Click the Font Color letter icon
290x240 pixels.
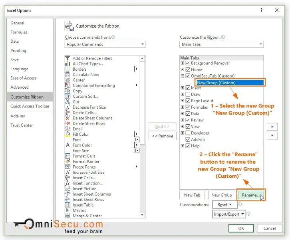(68, 145)
